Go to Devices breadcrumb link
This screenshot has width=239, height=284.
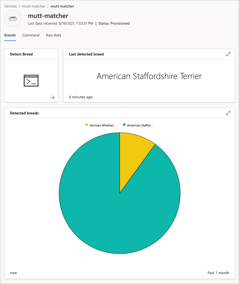(10, 6)
